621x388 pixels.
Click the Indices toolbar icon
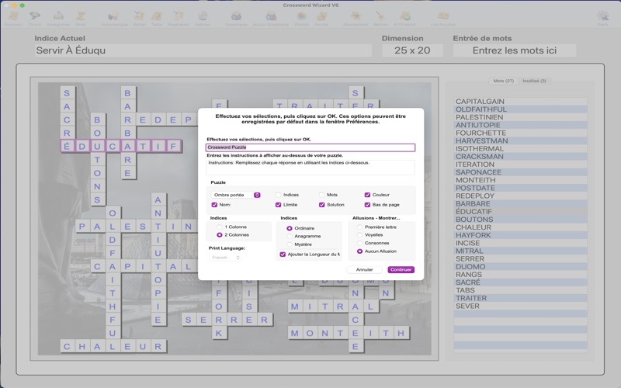point(203,16)
